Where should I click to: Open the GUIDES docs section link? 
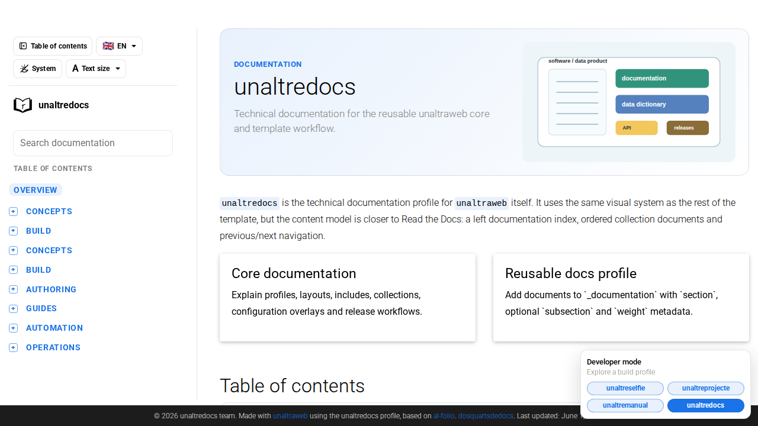click(41, 308)
